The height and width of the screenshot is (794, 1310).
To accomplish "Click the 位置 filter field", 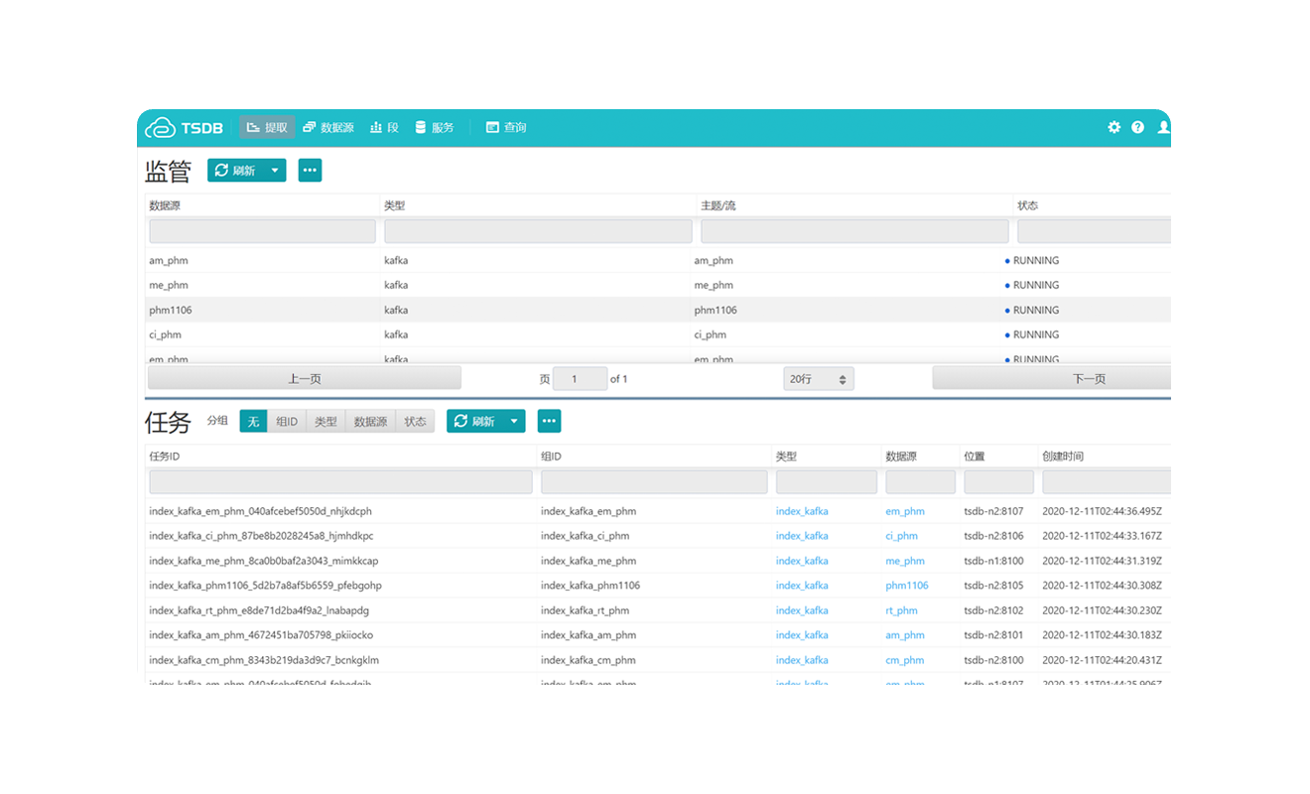I will pyautogui.click(x=998, y=482).
